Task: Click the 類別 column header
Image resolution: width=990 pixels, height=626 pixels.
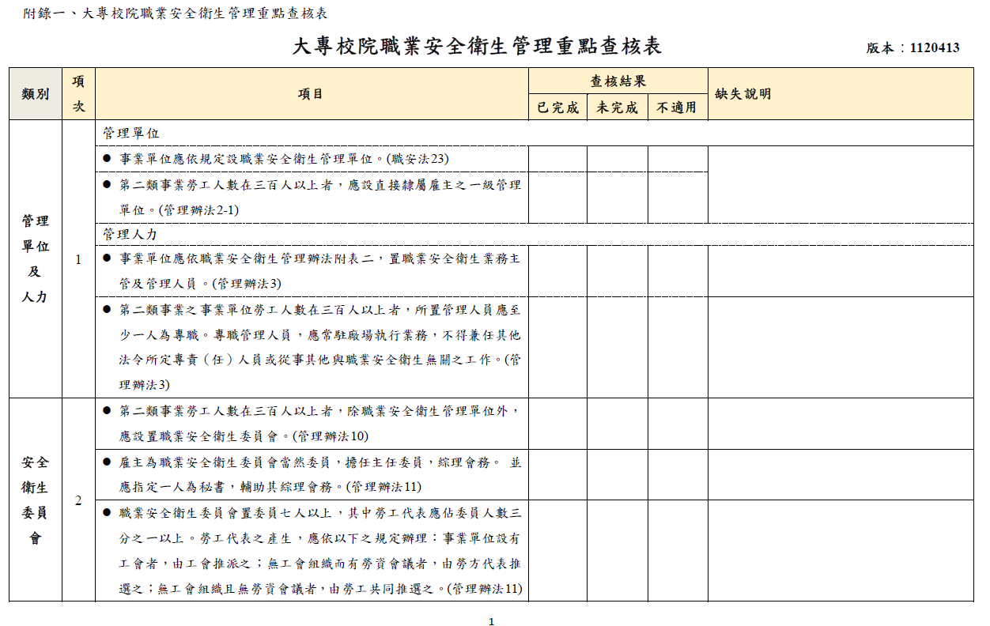Action: pyautogui.click(x=35, y=93)
